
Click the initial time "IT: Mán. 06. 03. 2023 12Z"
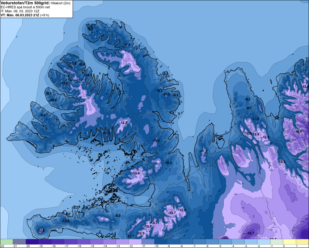20,11
